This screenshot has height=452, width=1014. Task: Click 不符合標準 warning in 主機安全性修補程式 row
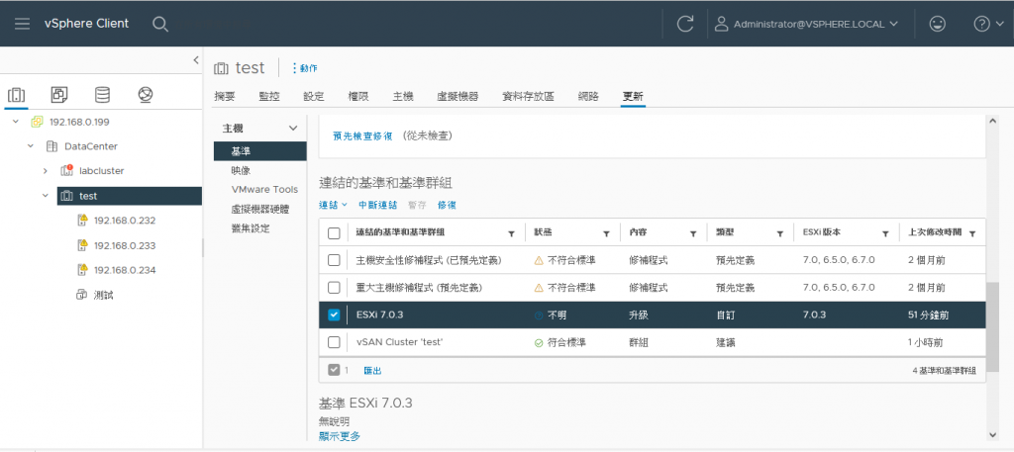(564, 260)
